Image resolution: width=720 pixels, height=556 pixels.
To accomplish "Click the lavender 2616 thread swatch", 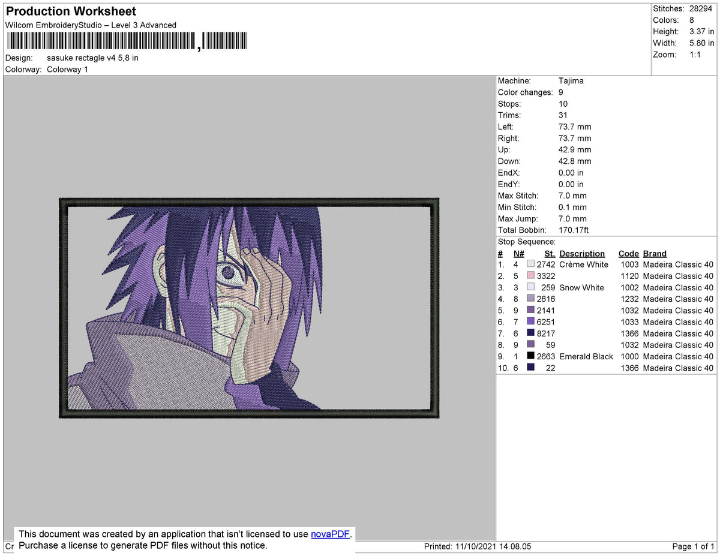I will (532, 299).
